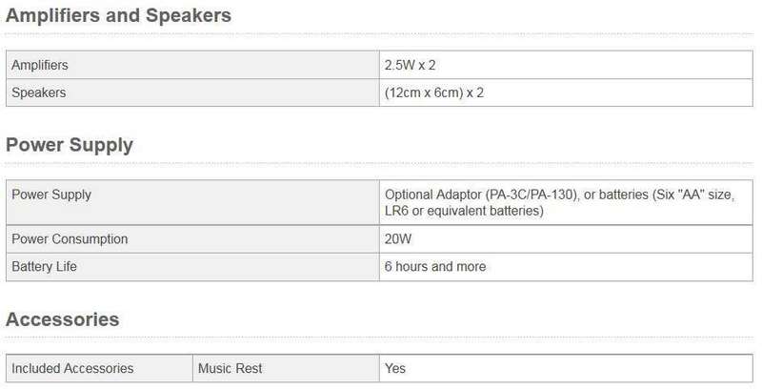This screenshot has width=762, height=390.
Task: Click the dotted divider under Power Supply heading
Action: [379, 164]
